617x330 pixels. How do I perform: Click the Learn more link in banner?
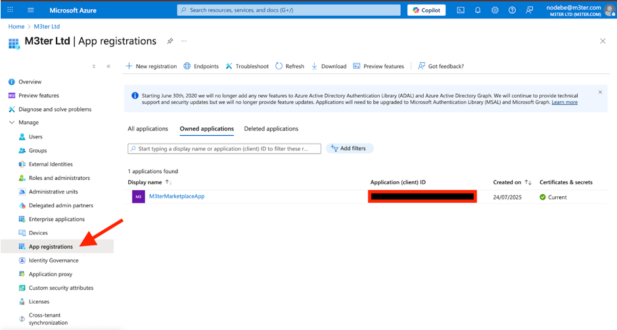564,102
